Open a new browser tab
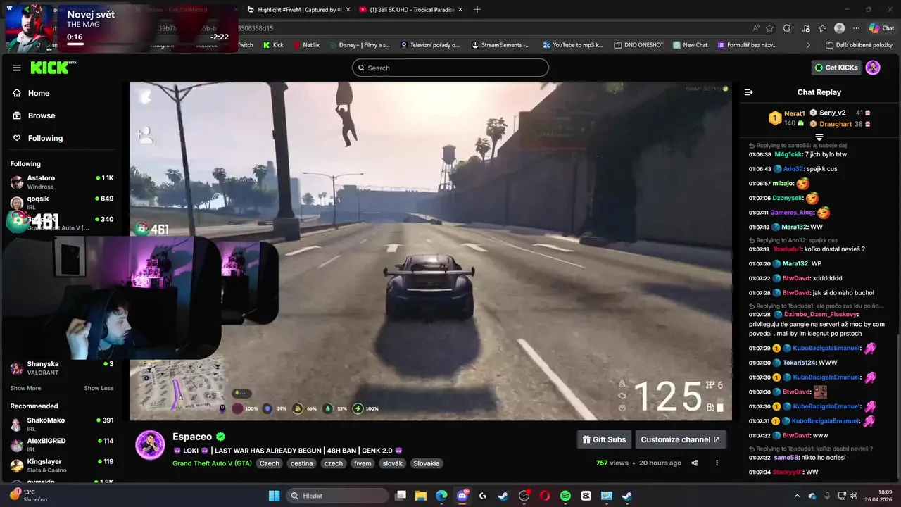901x507 pixels. tap(477, 9)
